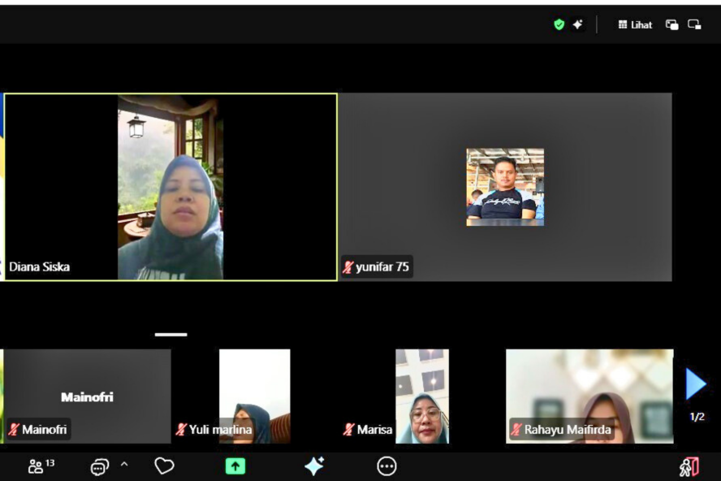Click yunifar 75's profile picture
This screenshot has height=481, width=721.
505,187
